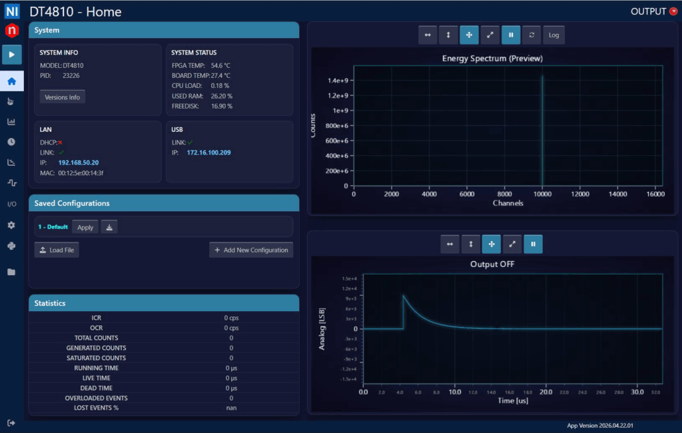Click the FPGA TEMP value 54.6 °C
The width and height of the screenshot is (682, 433).
[220, 66]
